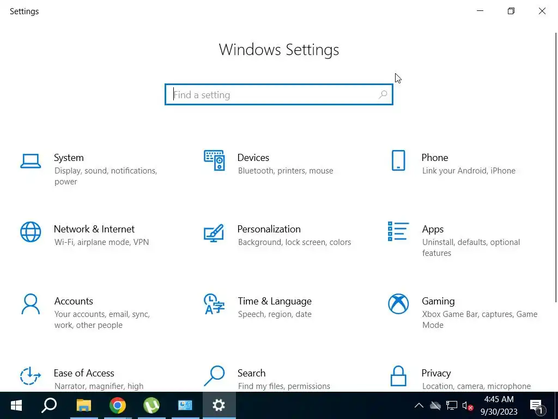Click 'Display, sound, notifications, power' text

(x=106, y=176)
